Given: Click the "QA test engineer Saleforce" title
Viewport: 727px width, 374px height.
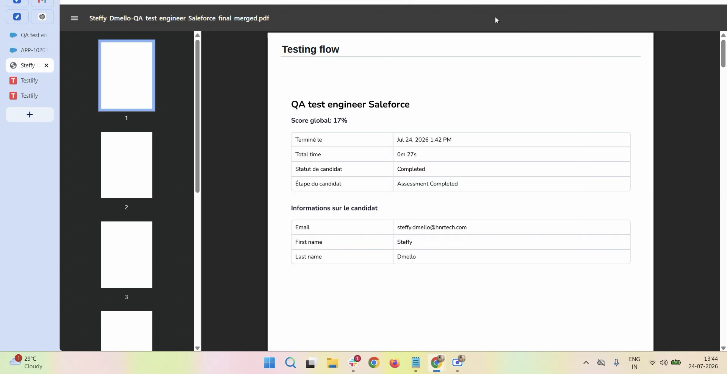Looking at the screenshot, I should [x=350, y=104].
